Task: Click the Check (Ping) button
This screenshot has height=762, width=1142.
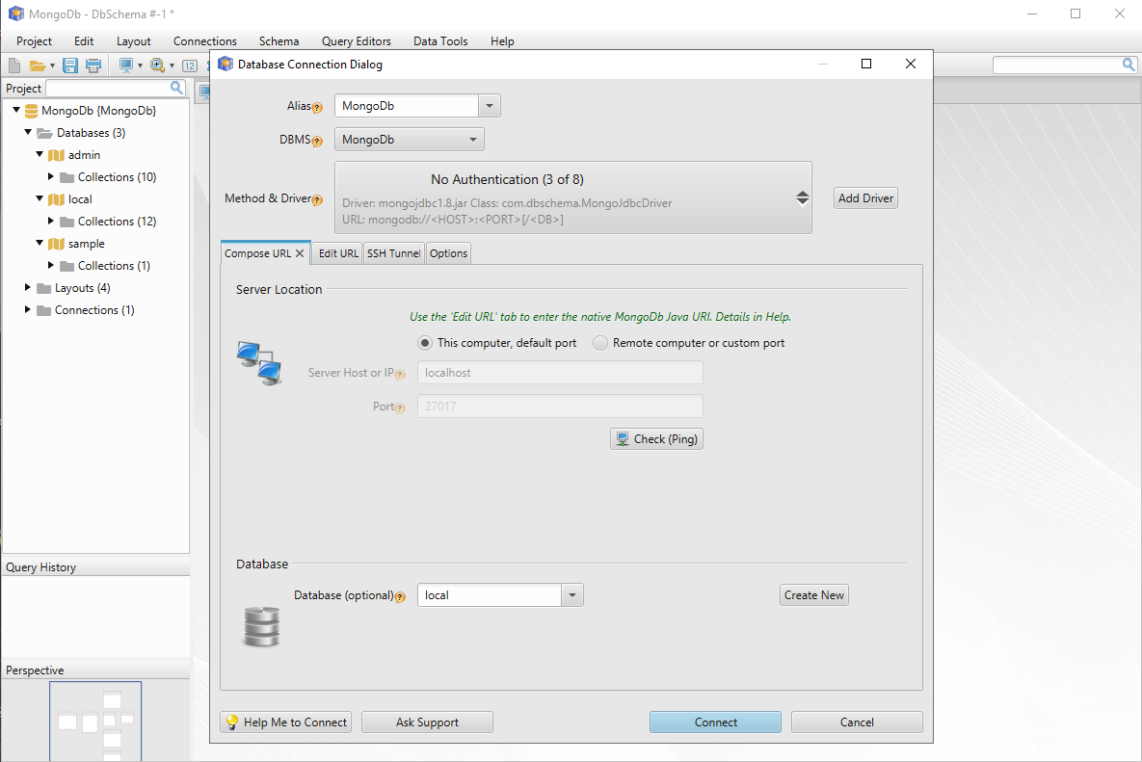Action: tap(656, 439)
